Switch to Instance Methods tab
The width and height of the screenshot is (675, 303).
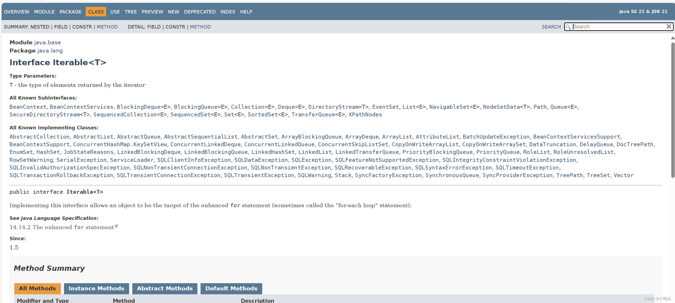(96, 288)
